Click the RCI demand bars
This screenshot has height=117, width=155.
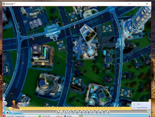pos(81,116)
